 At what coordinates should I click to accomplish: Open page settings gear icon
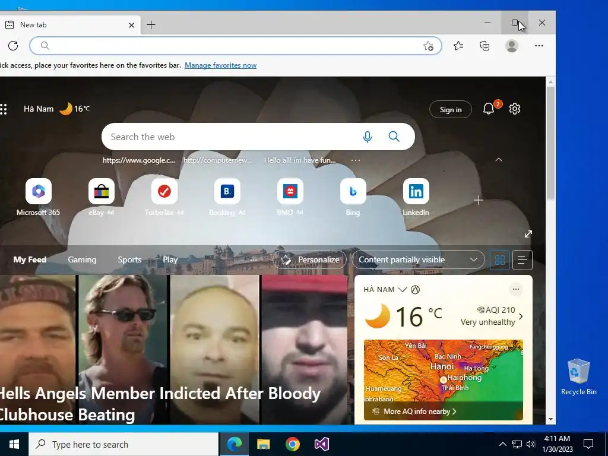(515, 109)
